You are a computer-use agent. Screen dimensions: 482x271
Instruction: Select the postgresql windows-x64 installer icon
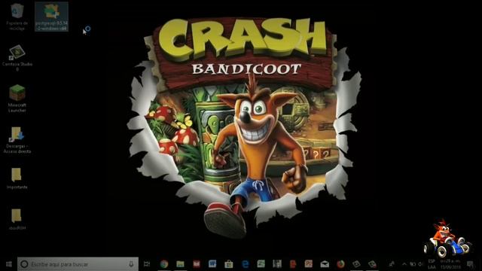tap(52, 17)
